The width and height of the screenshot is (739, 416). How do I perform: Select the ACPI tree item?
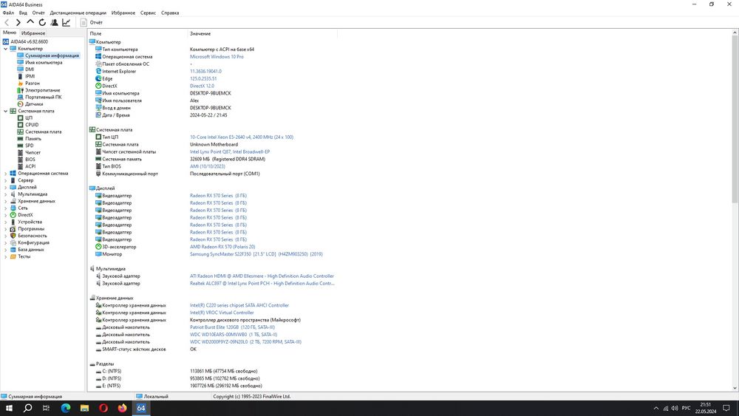(x=30, y=166)
